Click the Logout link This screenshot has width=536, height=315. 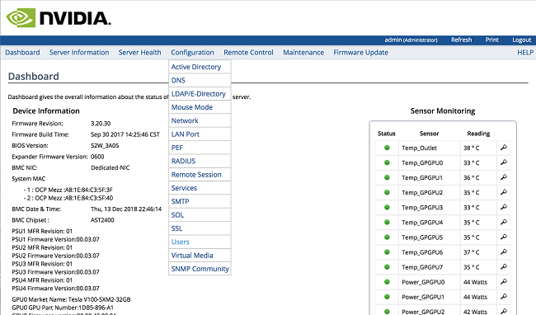pyautogui.click(x=522, y=40)
